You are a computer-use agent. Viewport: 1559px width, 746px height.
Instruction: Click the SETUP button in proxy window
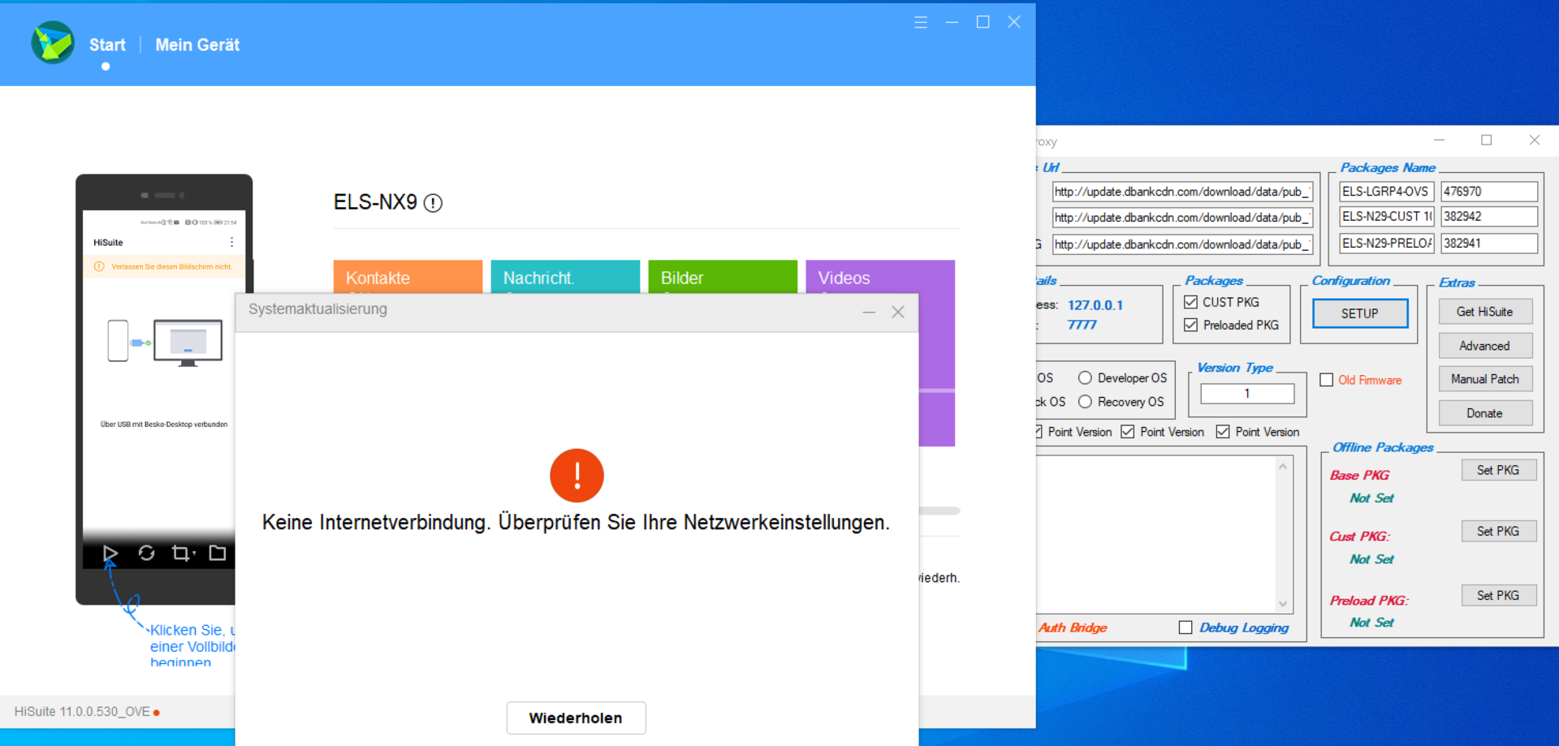click(x=1360, y=313)
